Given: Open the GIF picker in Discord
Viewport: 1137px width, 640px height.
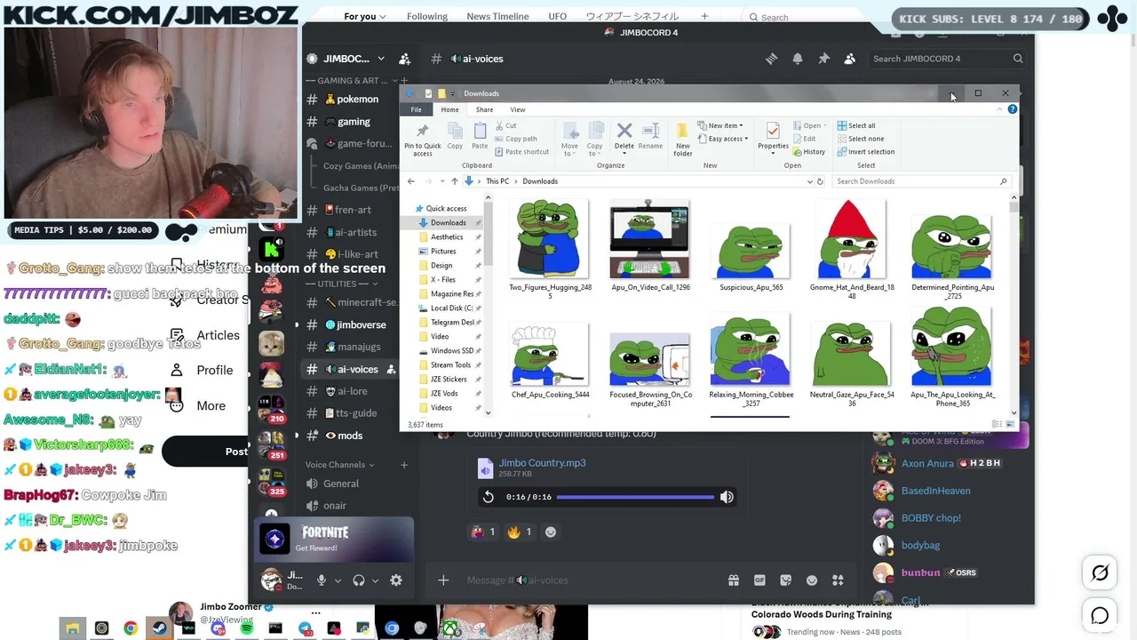Looking at the screenshot, I should tap(759, 580).
